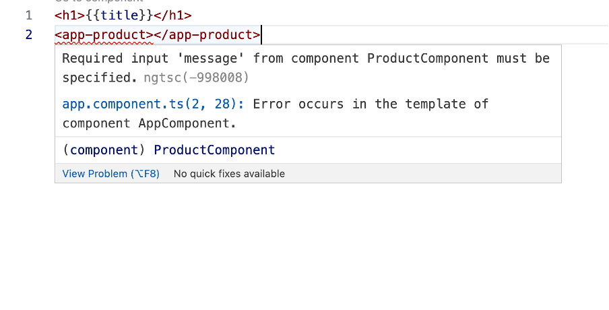Image resolution: width=609 pixels, height=310 pixels.
Task: Place cursor at end of line 2
Action: (261, 34)
